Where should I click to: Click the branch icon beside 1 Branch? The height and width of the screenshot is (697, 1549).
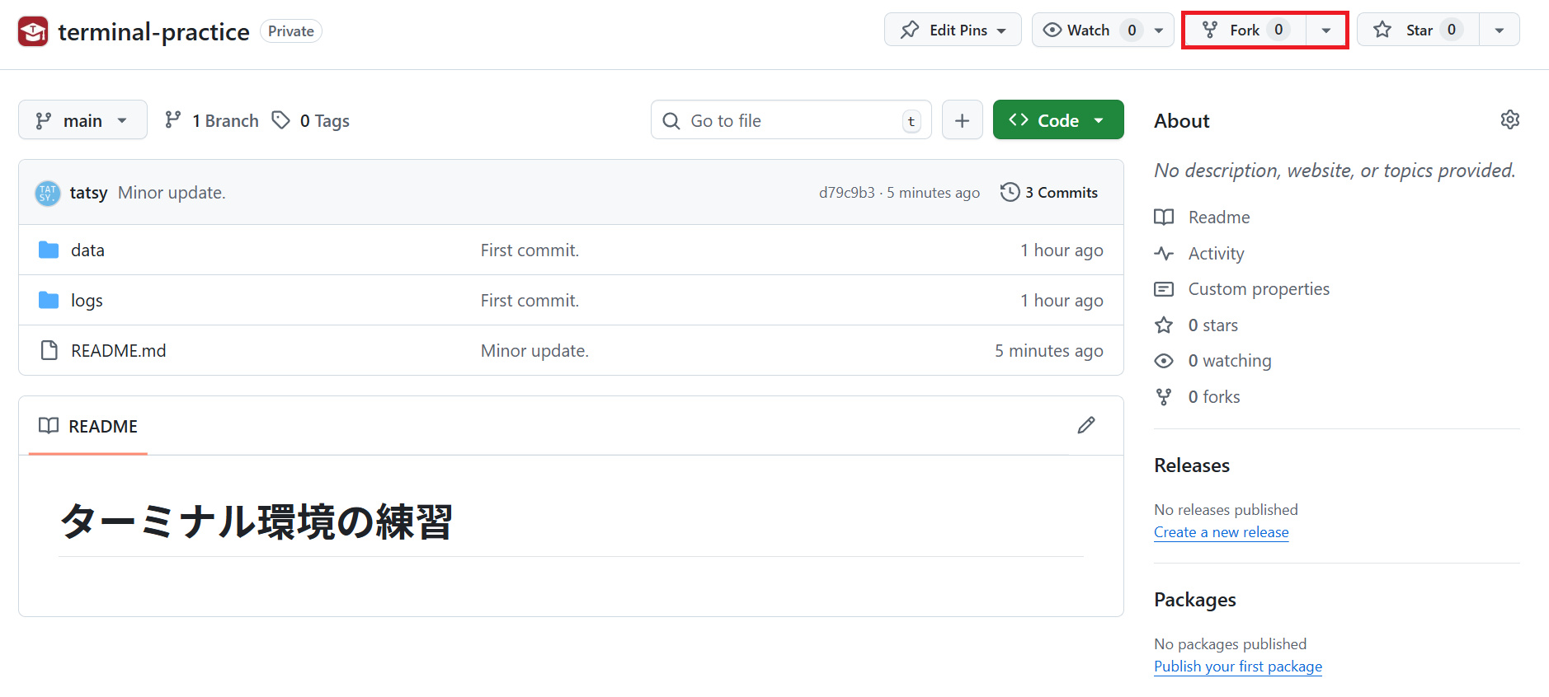172,120
